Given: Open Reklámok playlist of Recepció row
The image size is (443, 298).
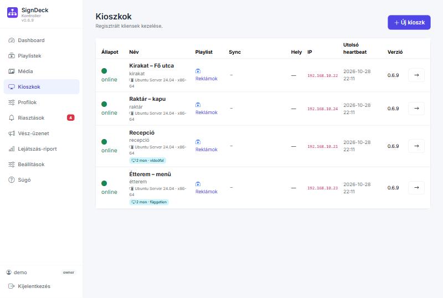Looking at the screenshot, I should [206, 150].
